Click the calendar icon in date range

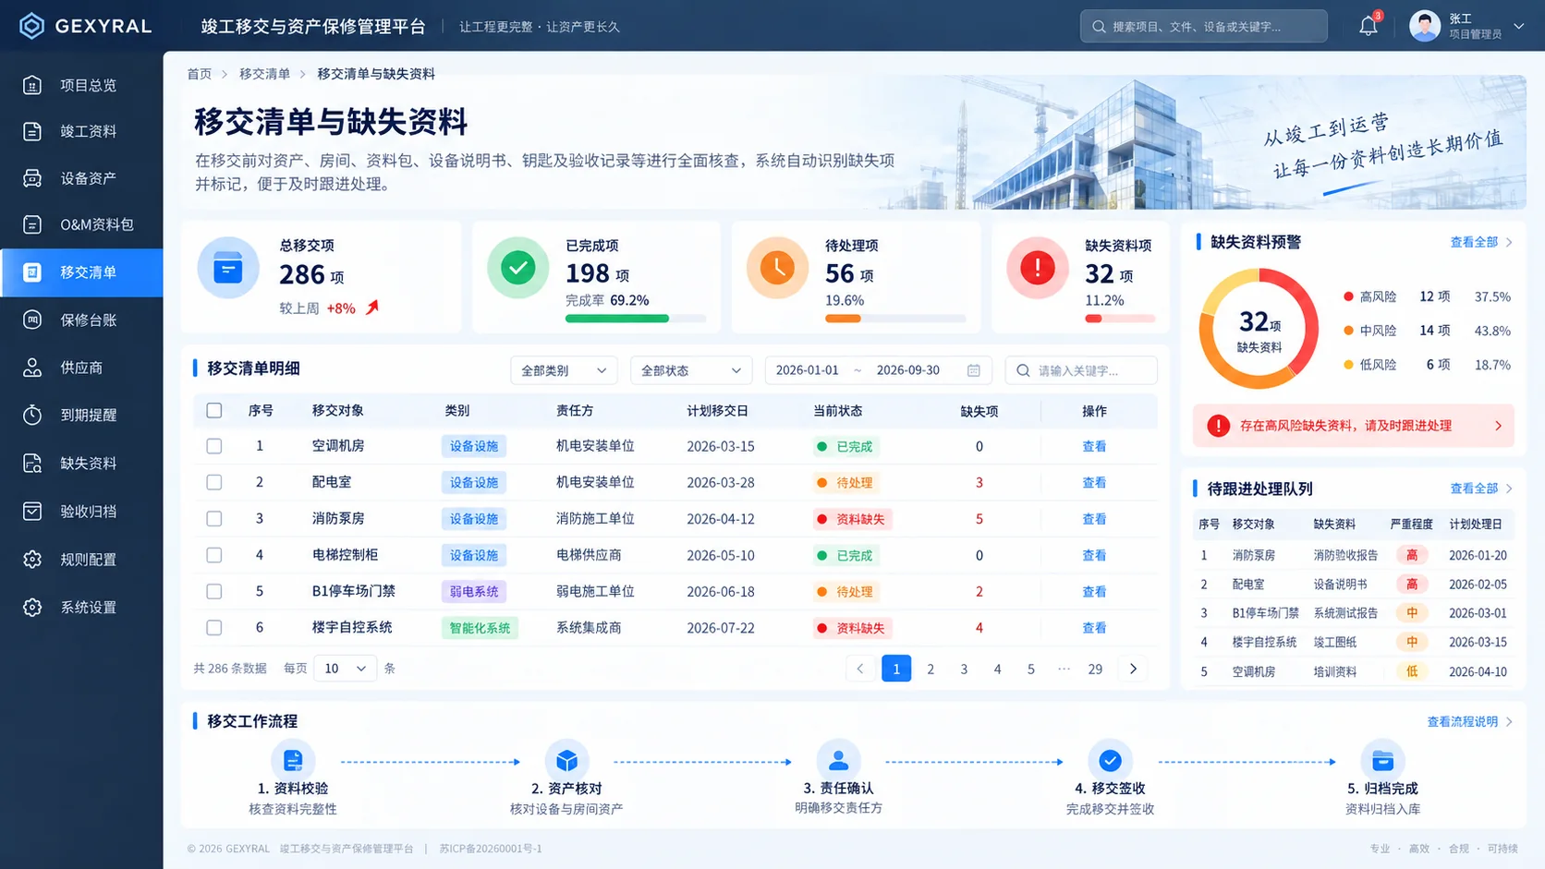[x=974, y=370]
